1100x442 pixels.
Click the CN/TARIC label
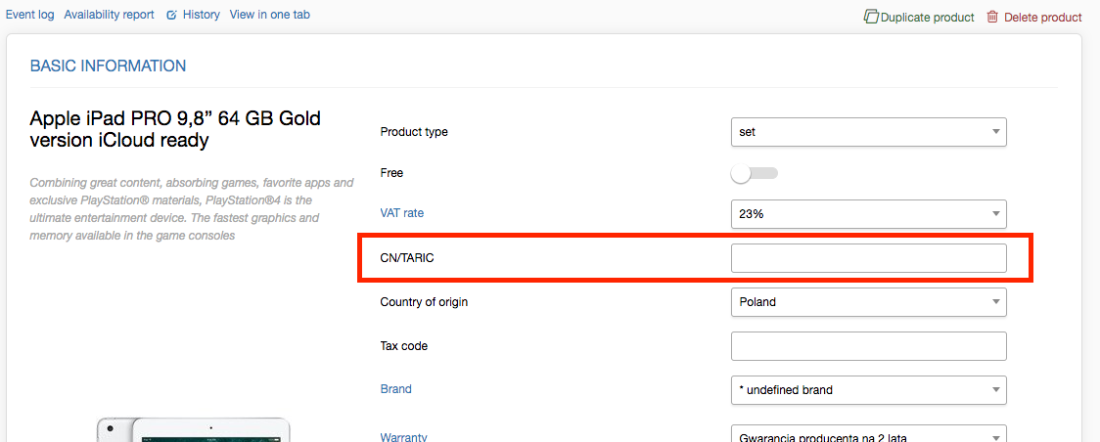pyautogui.click(x=407, y=258)
